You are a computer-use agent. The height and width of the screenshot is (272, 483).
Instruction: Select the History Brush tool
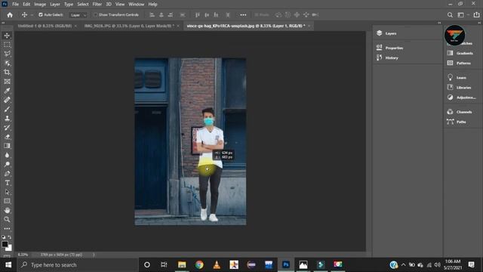point(7,128)
